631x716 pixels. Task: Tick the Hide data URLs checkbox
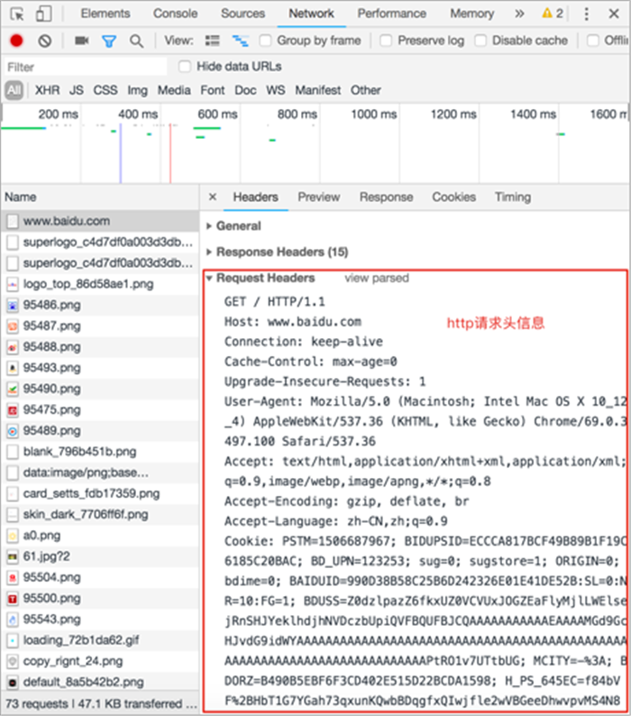coord(185,67)
